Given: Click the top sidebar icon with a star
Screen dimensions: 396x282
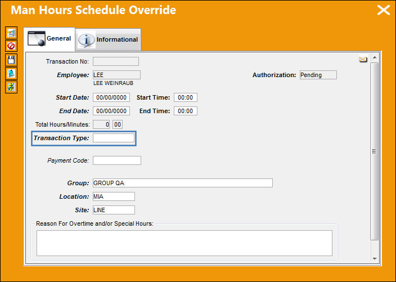Looking at the screenshot, I should coord(11,33).
